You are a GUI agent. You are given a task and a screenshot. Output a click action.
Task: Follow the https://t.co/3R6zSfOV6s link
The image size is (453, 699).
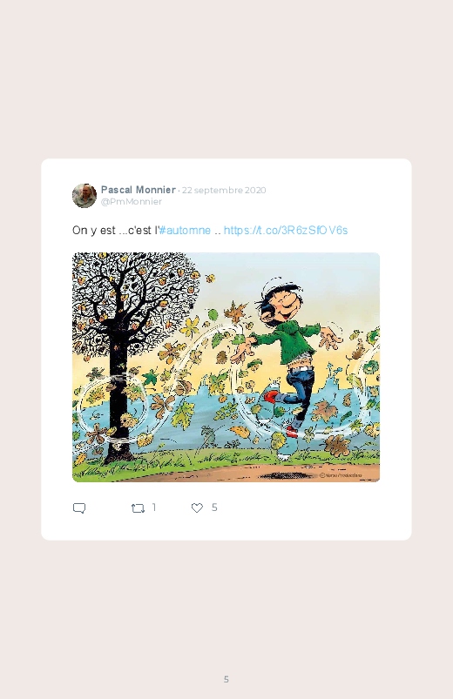click(286, 230)
